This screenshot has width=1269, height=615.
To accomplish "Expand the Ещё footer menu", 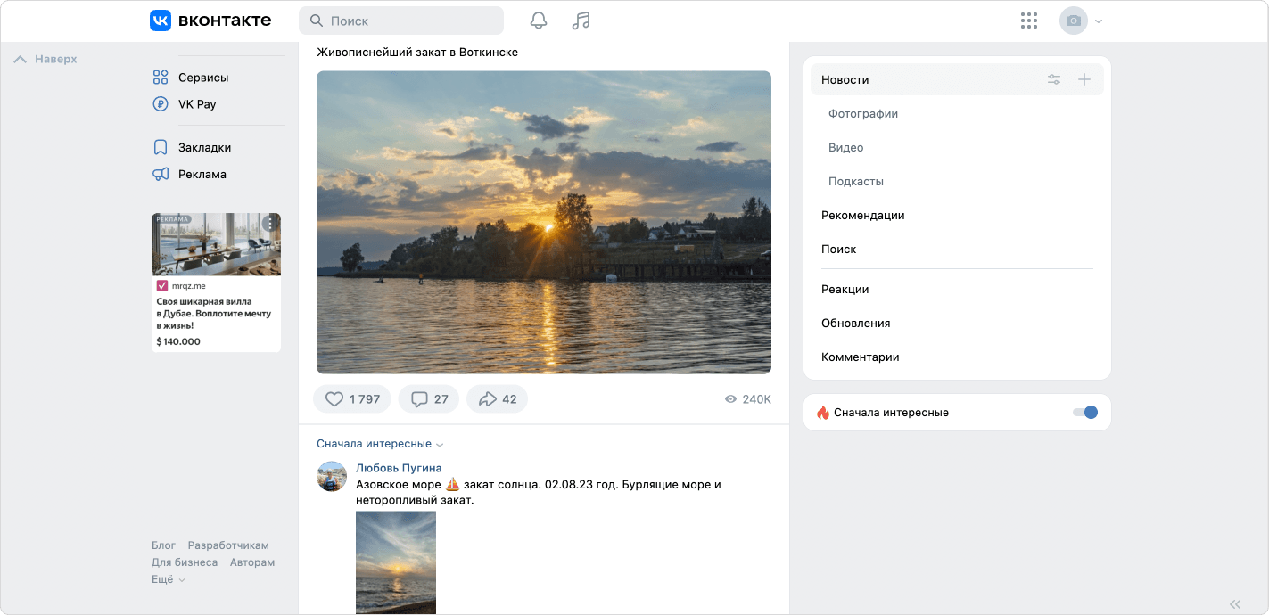I will [x=168, y=579].
